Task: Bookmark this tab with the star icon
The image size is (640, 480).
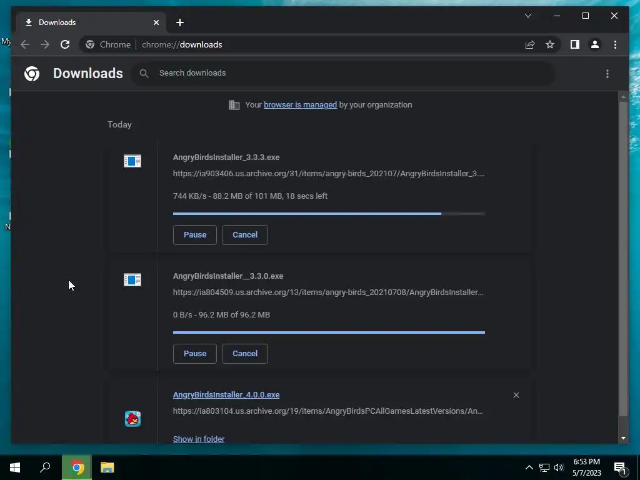Action: pos(550,44)
